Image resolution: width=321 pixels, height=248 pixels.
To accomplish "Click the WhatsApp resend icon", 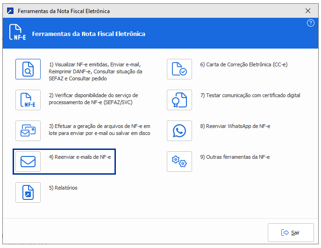I will [179, 131].
